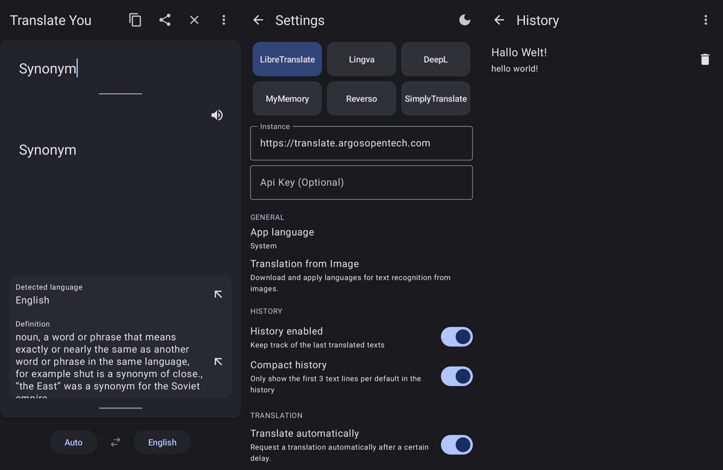Screen dimensions: 723x470
Task: Play the translation with the speaker icon
Action: (217, 115)
